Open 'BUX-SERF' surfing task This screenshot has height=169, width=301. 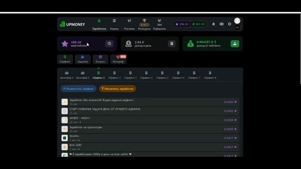pyautogui.click(x=150, y=147)
